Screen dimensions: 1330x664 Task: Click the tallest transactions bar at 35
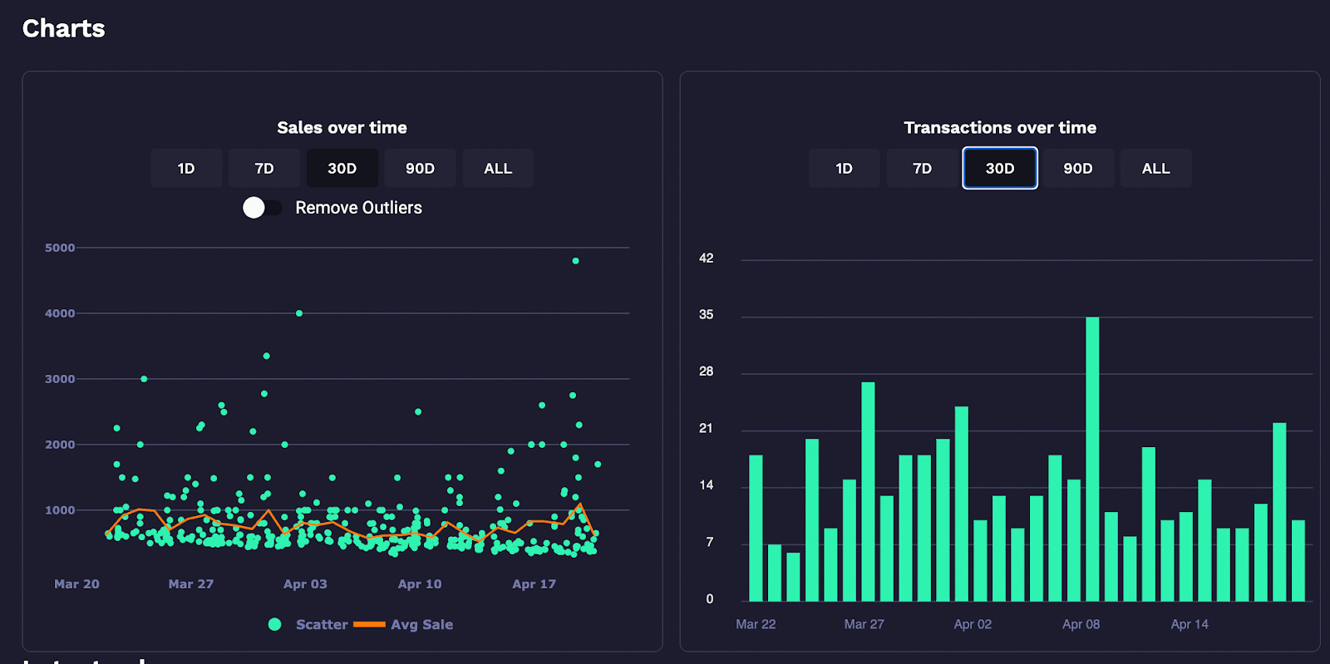(x=1092, y=459)
